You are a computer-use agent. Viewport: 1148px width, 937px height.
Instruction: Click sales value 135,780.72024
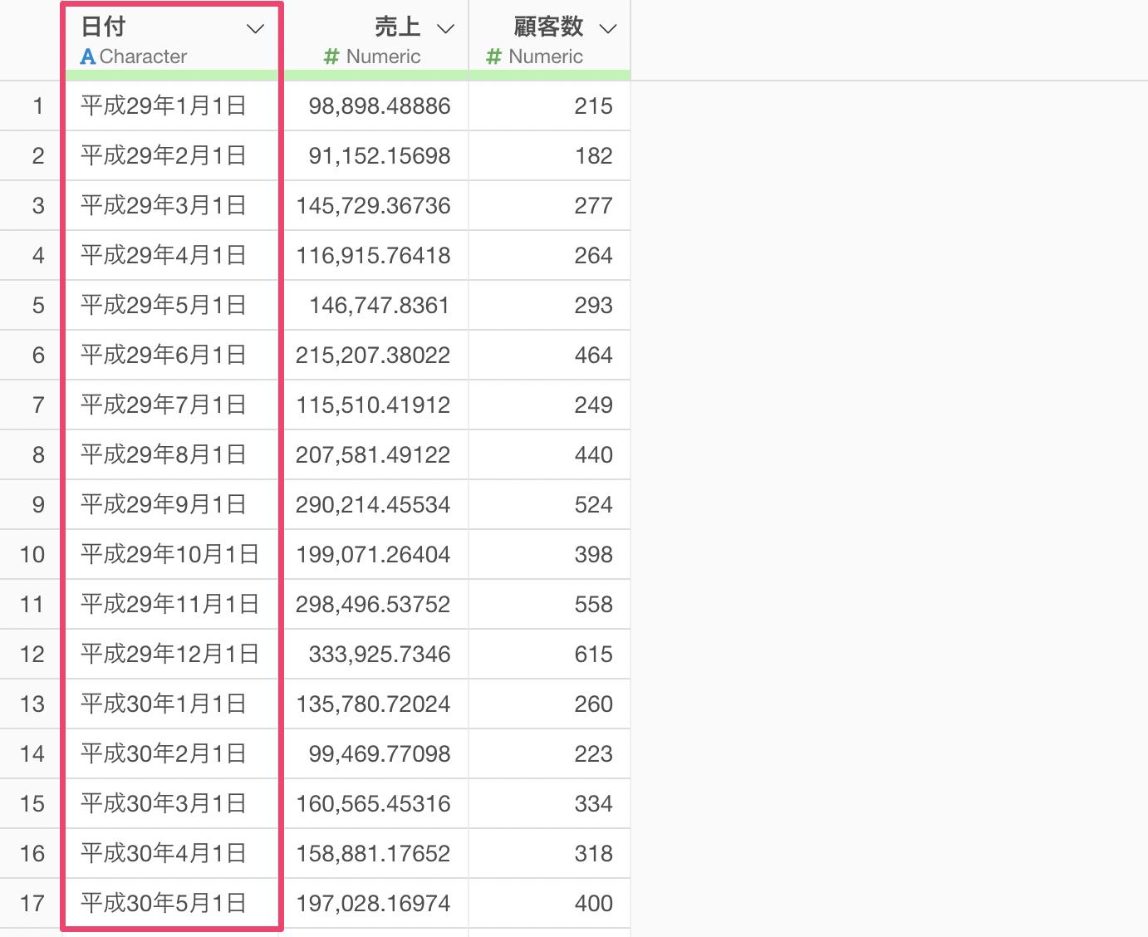point(374,704)
